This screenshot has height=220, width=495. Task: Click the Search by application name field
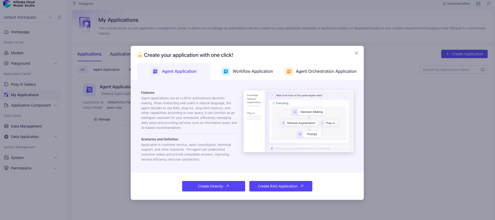point(453,70)
